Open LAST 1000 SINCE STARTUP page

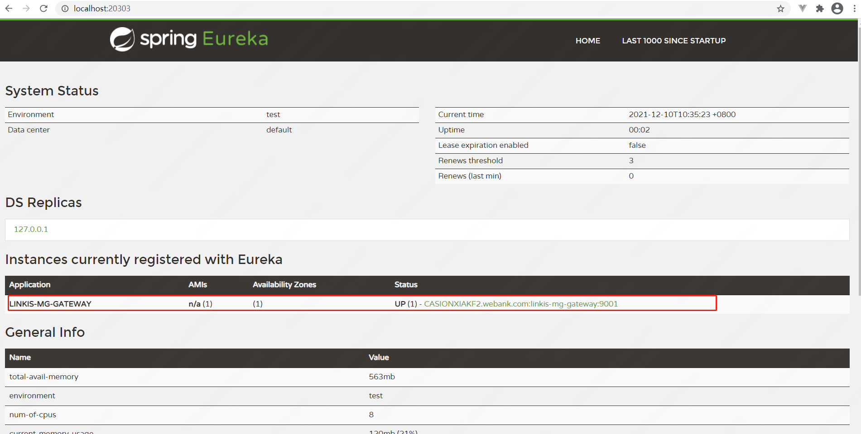[673, 41]
